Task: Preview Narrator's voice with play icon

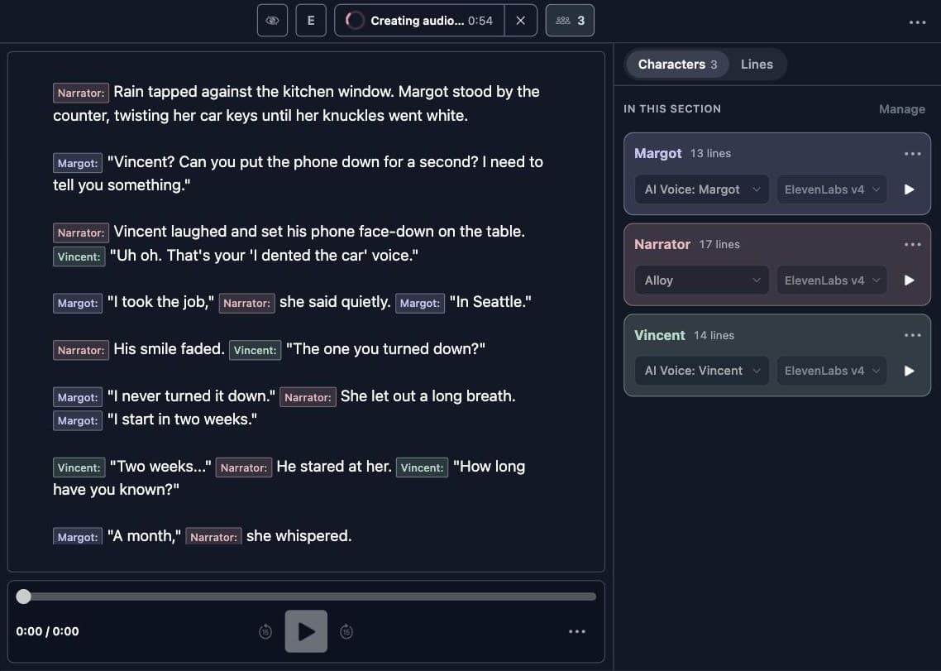Action: click(x=910, y=280)
